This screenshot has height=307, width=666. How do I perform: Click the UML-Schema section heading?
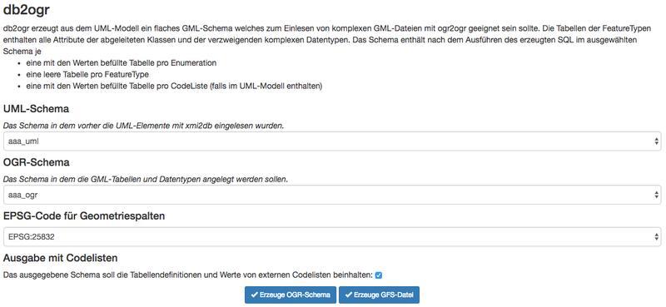(x=36, y=109)
